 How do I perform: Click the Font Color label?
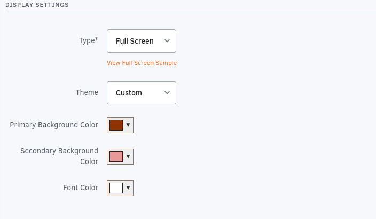pyautogui.click(x=81, y=188)
